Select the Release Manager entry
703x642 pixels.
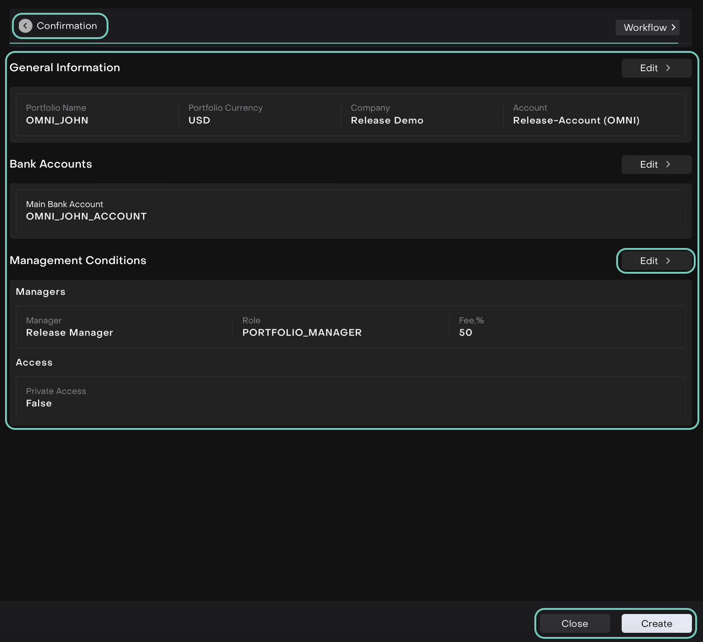[x=69, y=332]
